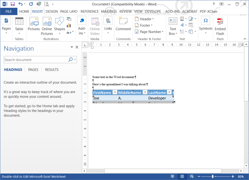Select the RESULTS tab in Navigation pane
Image resolution: width=249 pixels, height=180 pixels.
(x=52, y=70)
